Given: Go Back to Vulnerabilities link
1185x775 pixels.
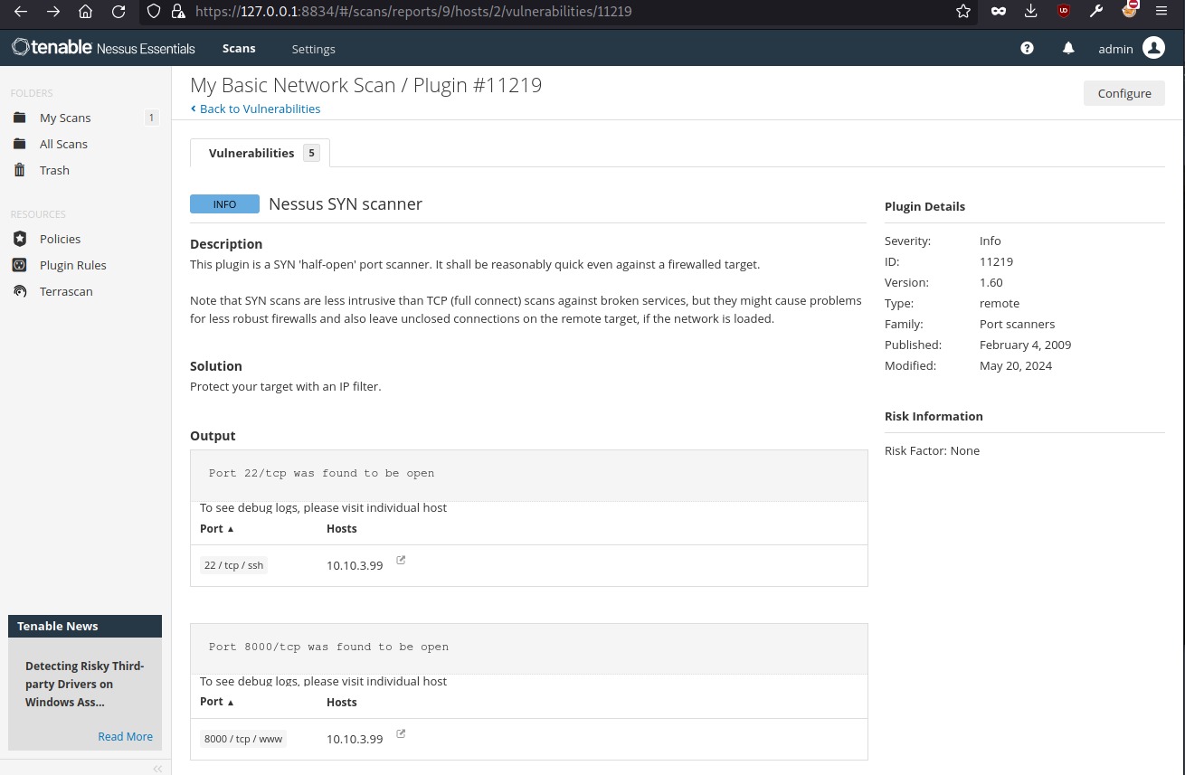Looking at the screenshot, I should (259, 109).
